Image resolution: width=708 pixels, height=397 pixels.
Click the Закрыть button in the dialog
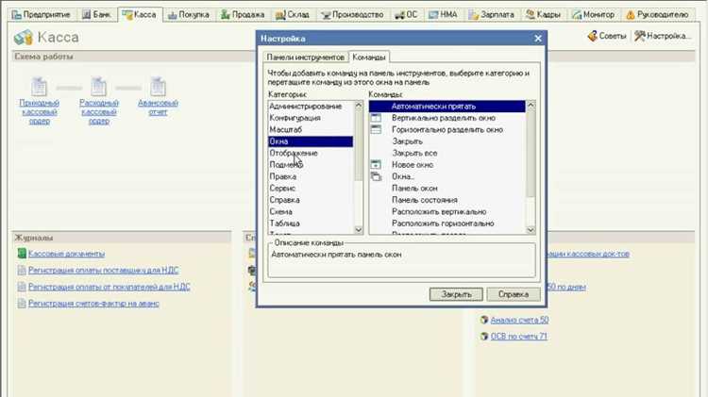[x=456, y=294]
